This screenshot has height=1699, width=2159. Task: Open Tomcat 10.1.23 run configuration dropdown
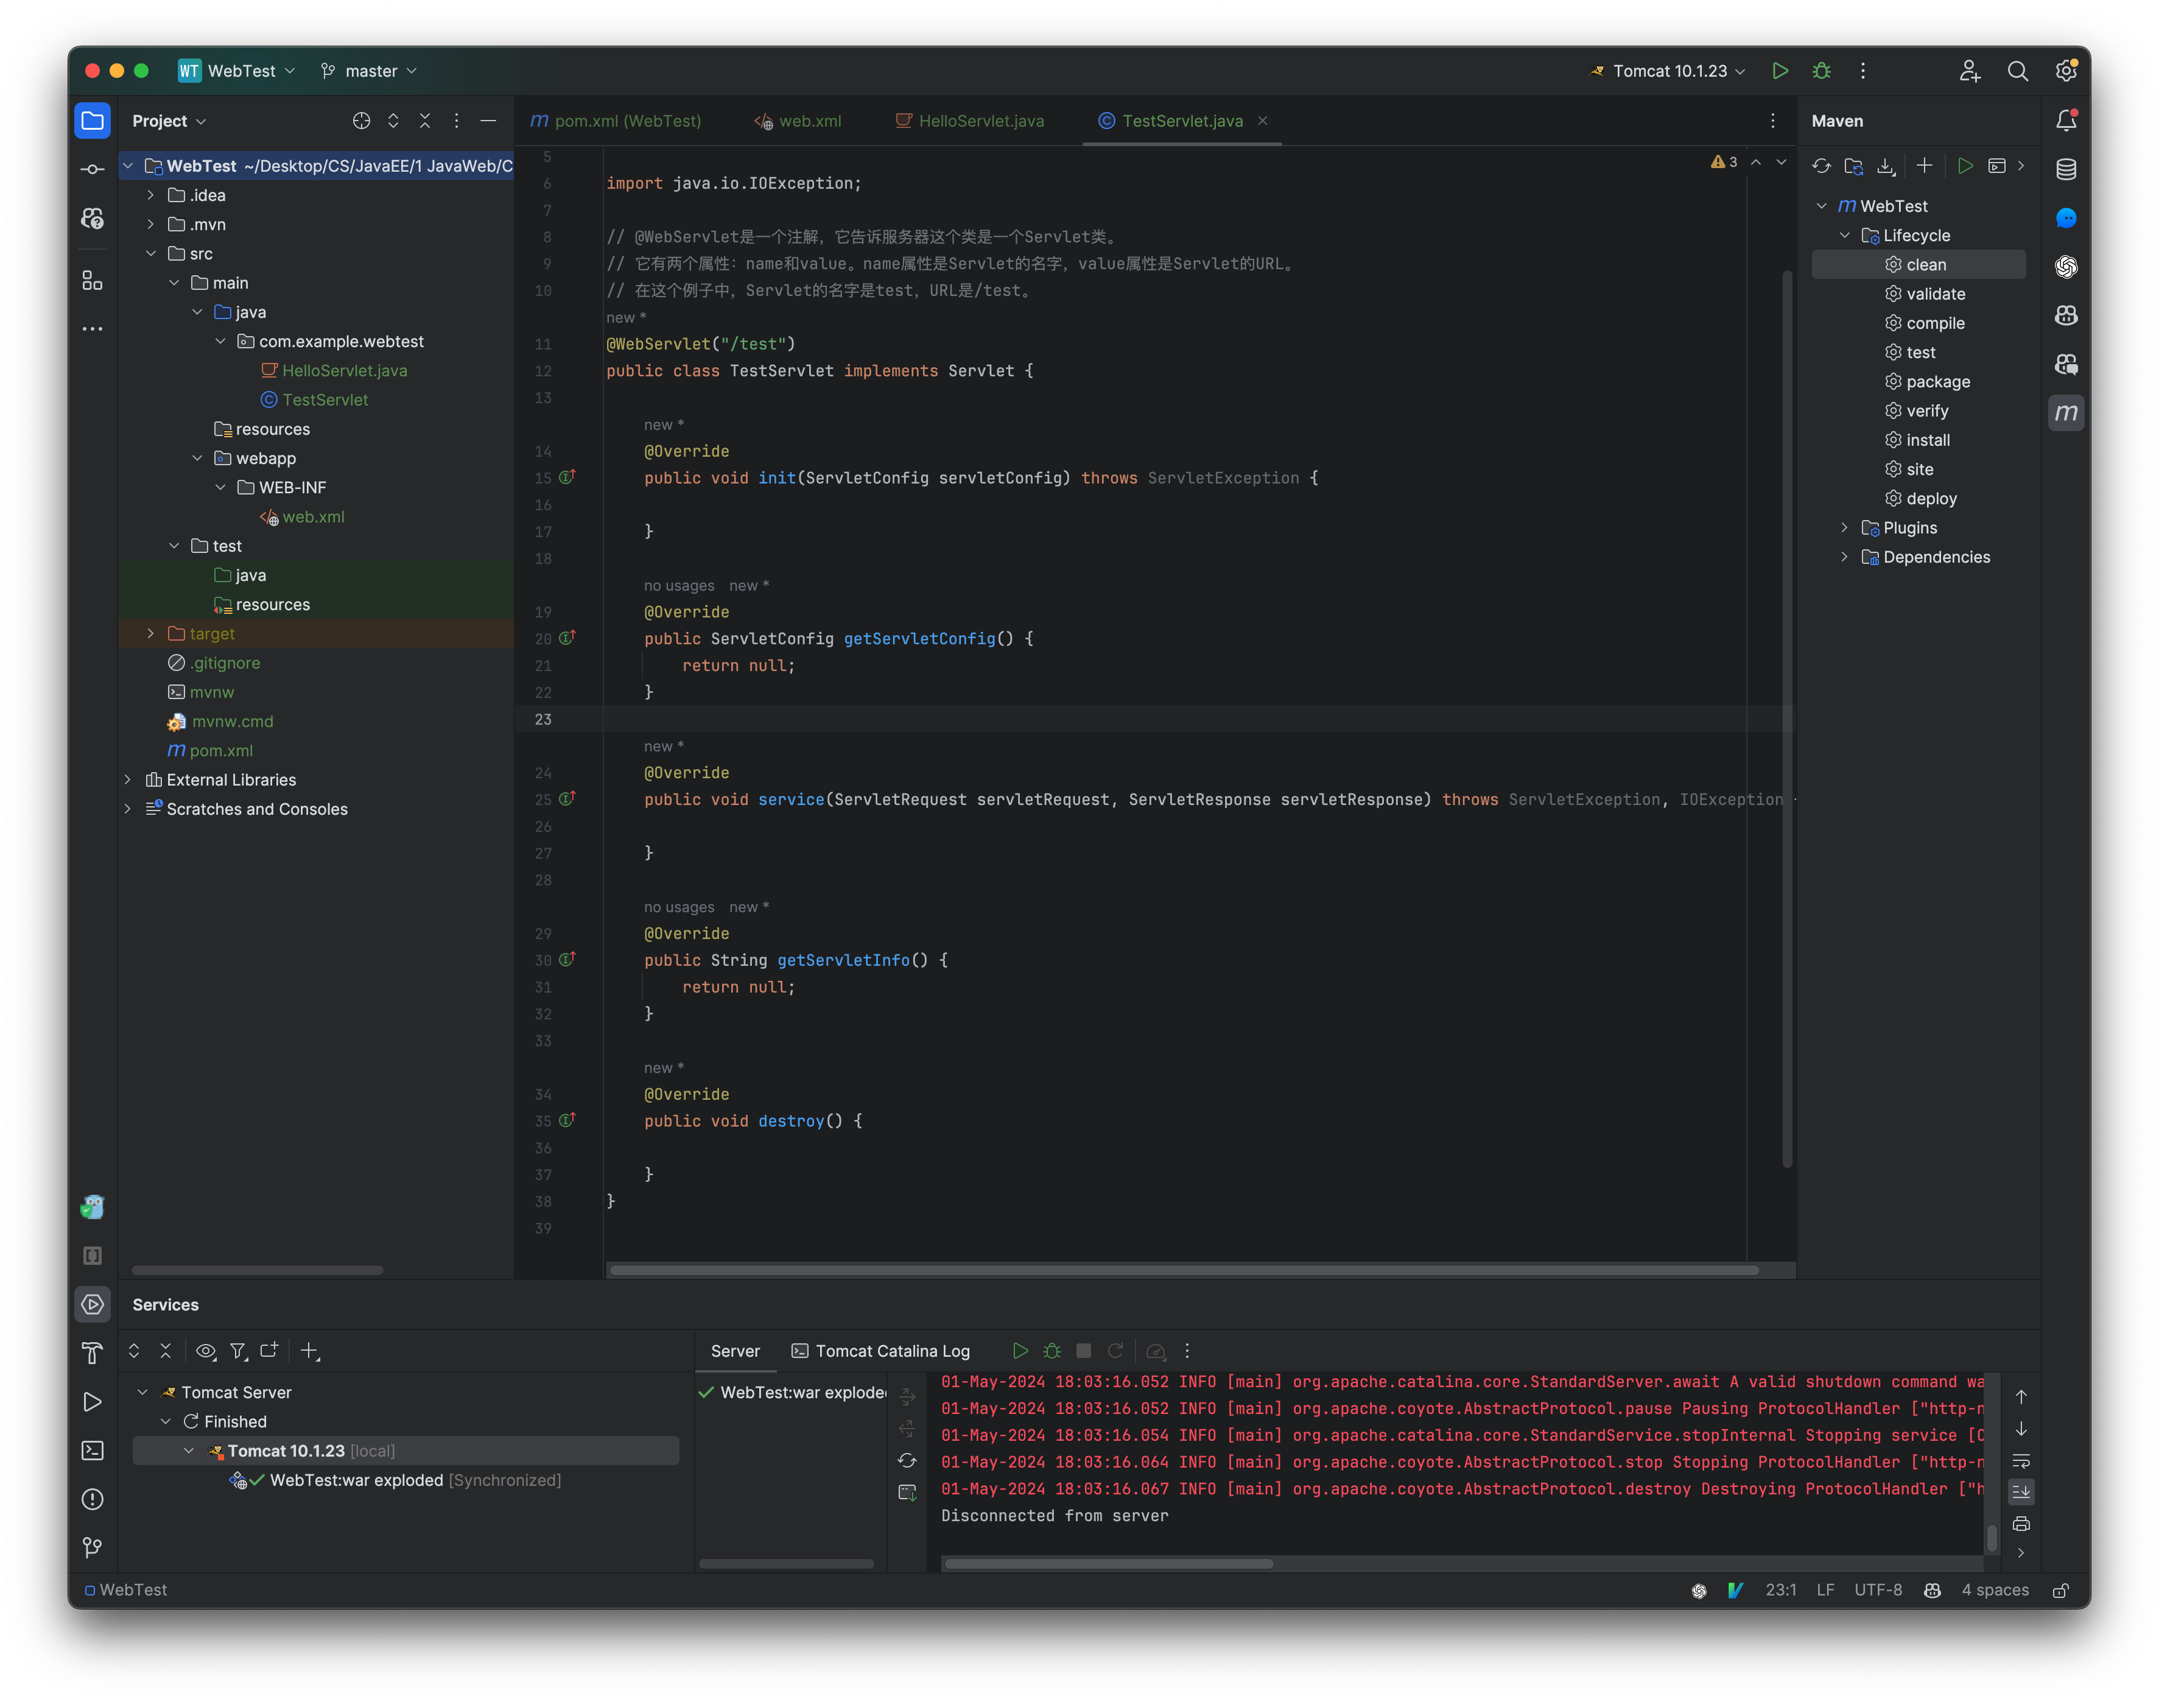(x=1666, y=71)
